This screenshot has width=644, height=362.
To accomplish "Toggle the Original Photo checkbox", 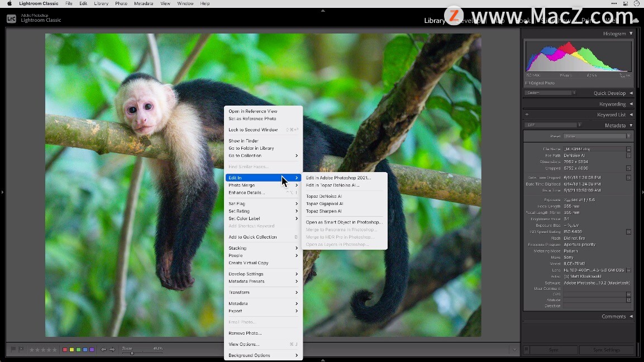I will click(527, 83).
